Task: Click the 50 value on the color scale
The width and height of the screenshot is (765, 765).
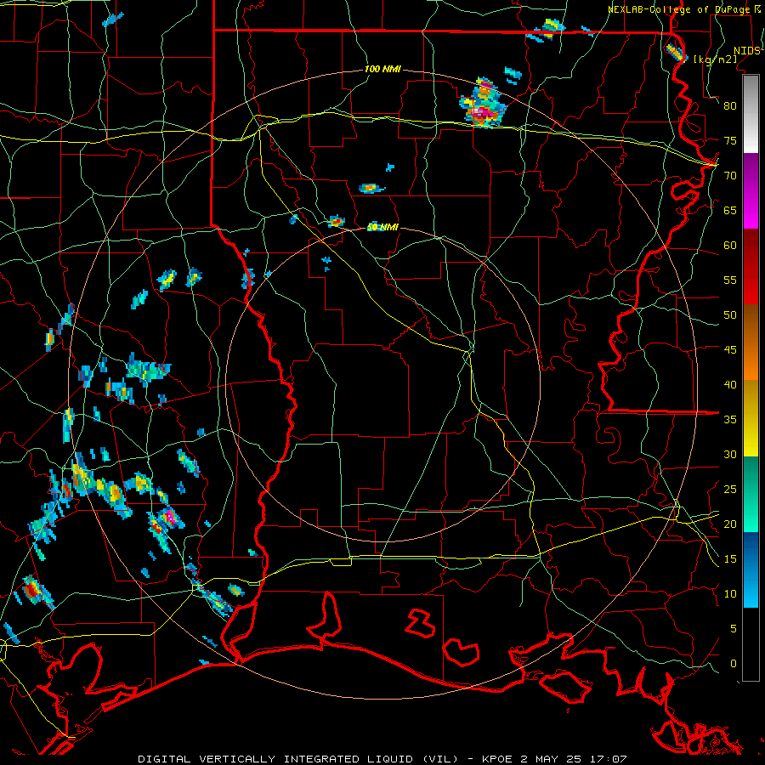Action: pyautogui.click(x=730, y=315)
